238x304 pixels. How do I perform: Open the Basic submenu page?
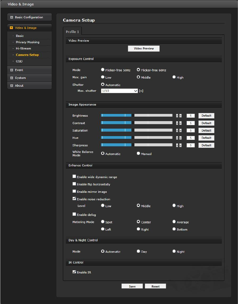click(x=20, y=36)
